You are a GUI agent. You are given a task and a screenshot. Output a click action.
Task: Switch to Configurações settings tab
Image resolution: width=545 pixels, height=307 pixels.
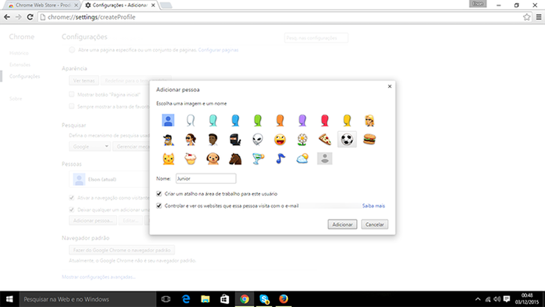point(120,5)
